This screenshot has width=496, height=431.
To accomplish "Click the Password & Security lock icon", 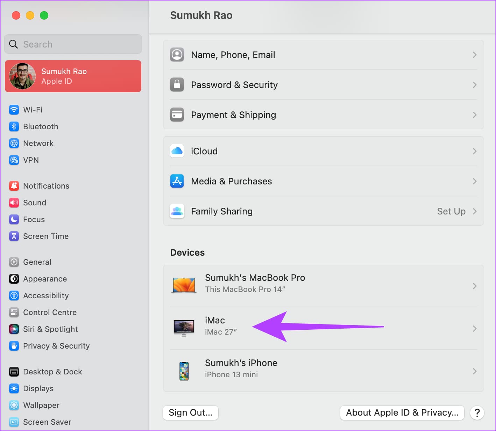I will tap(177, 85).
